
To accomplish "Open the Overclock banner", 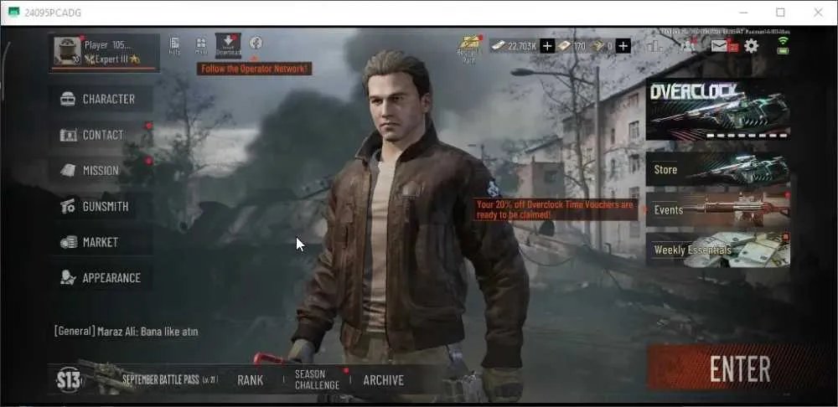I will [718, 110].
